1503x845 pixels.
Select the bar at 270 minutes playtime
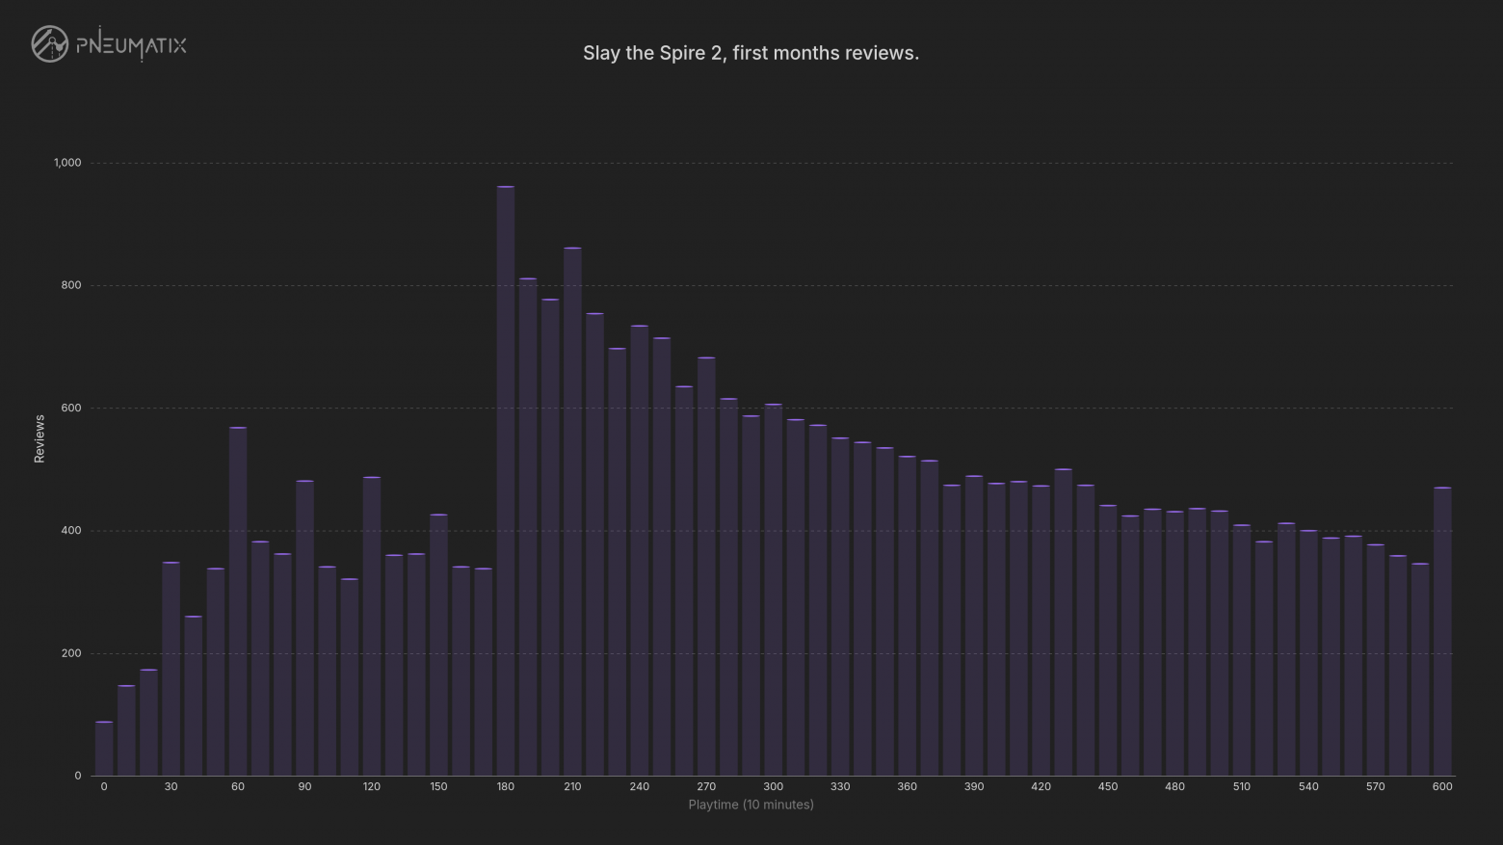click(x=706, y=567)
